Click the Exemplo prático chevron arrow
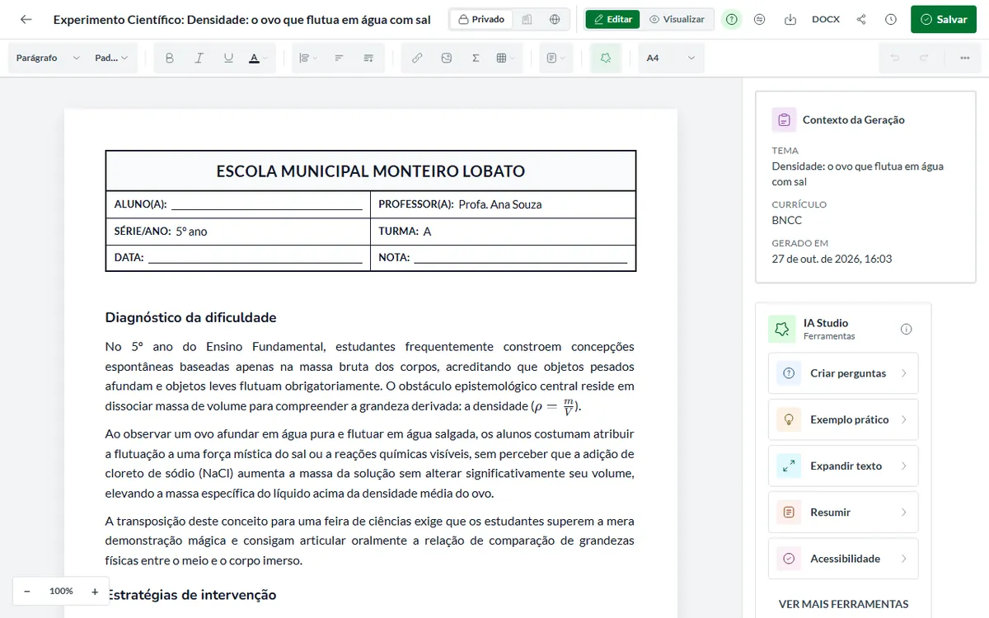989x618 pixels. [x=903, y=419]
